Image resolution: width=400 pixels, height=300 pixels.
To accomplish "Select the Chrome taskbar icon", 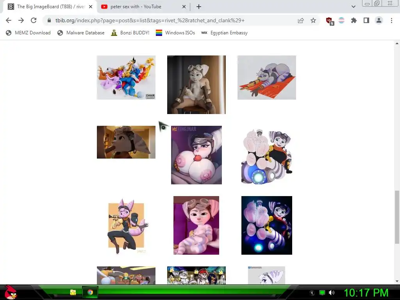I will tap(90, 292).
